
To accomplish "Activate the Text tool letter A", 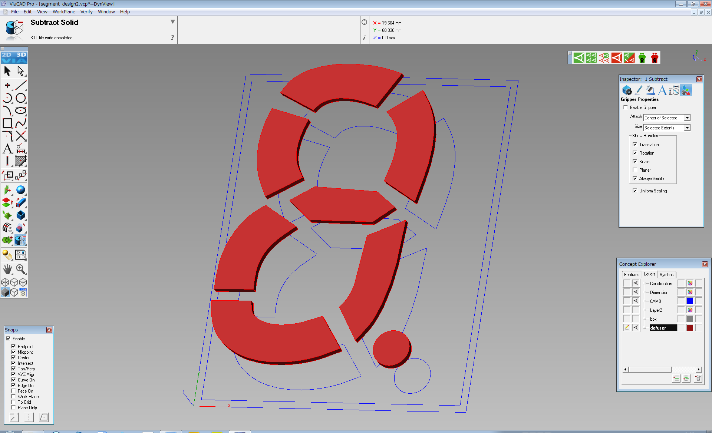I will pyautogui.click(x=7, y=149).
